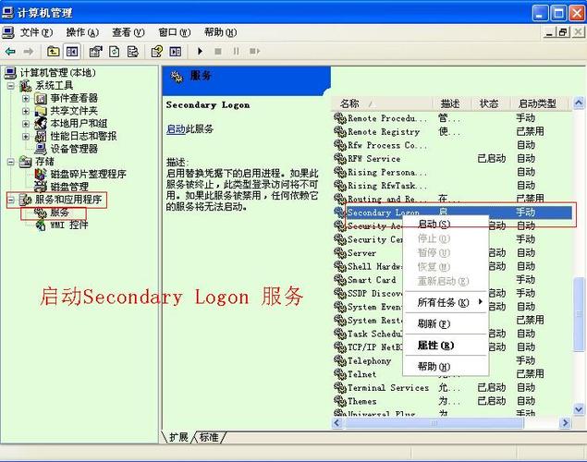Click the Device Manager icon in tree
Image resolution: width=587 pixels, height=462 pixels.
point(41,149)
